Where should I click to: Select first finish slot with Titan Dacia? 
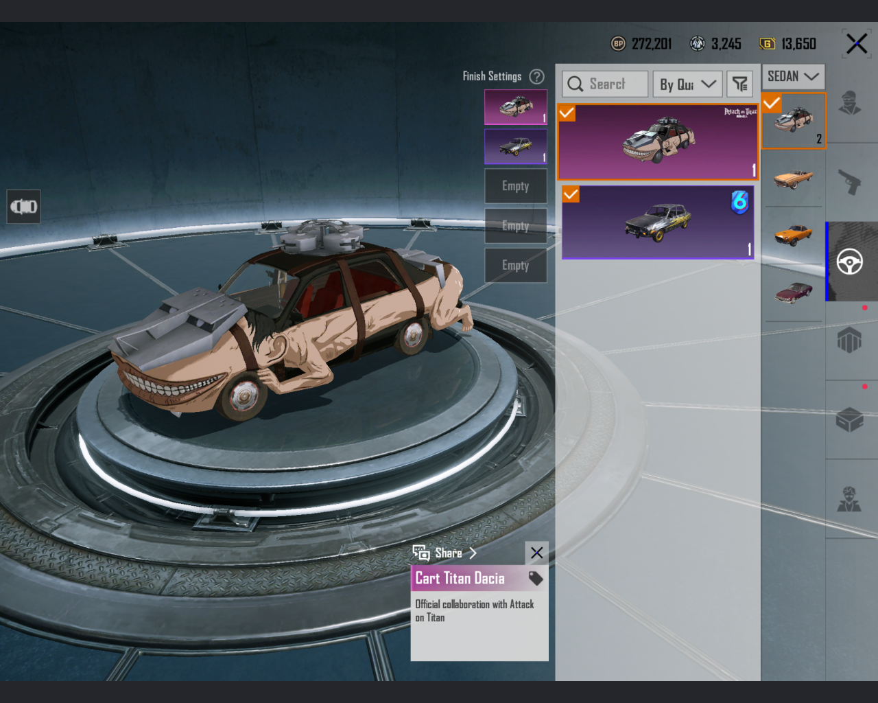[516, 107]
